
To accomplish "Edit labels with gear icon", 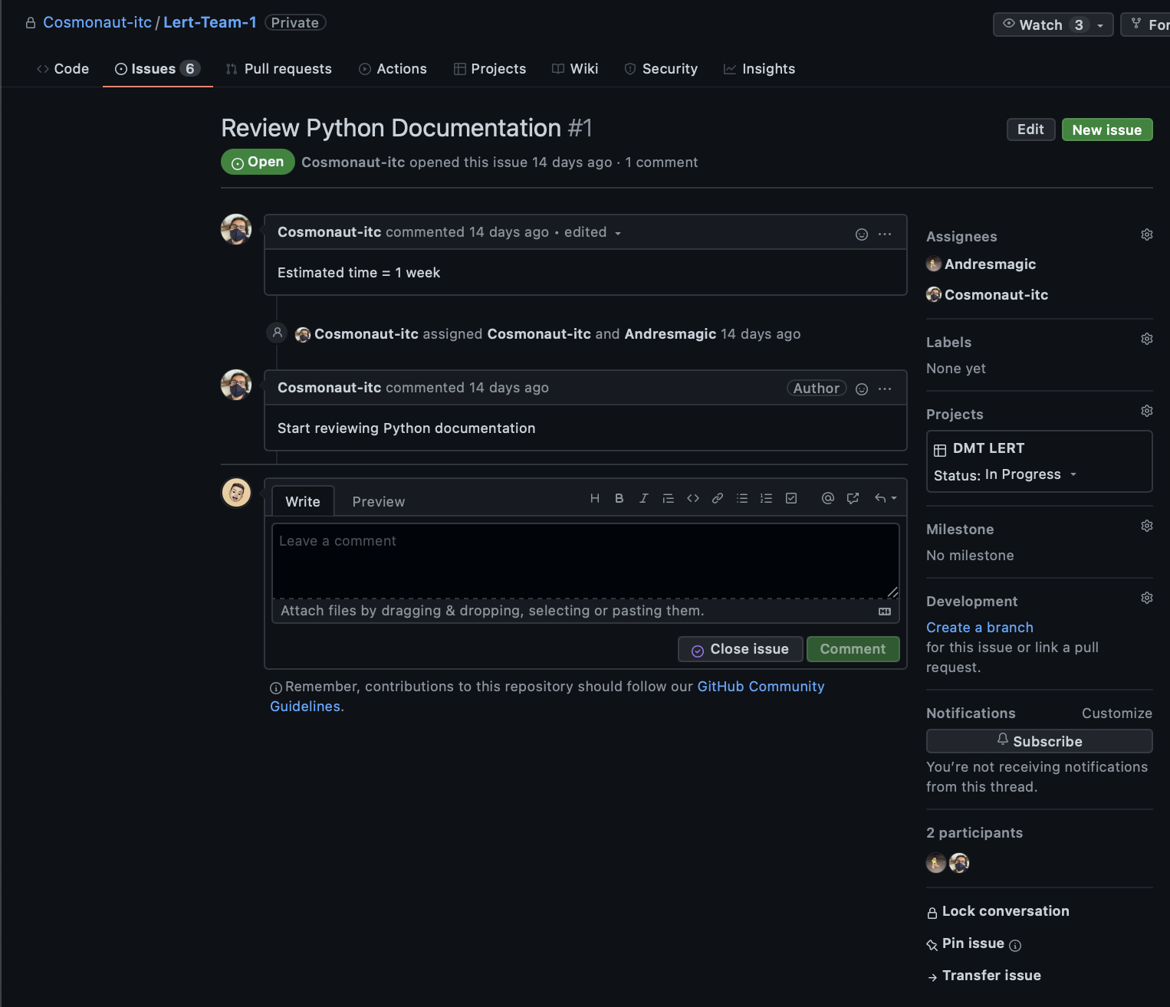I will click(x=1147, y=339).
